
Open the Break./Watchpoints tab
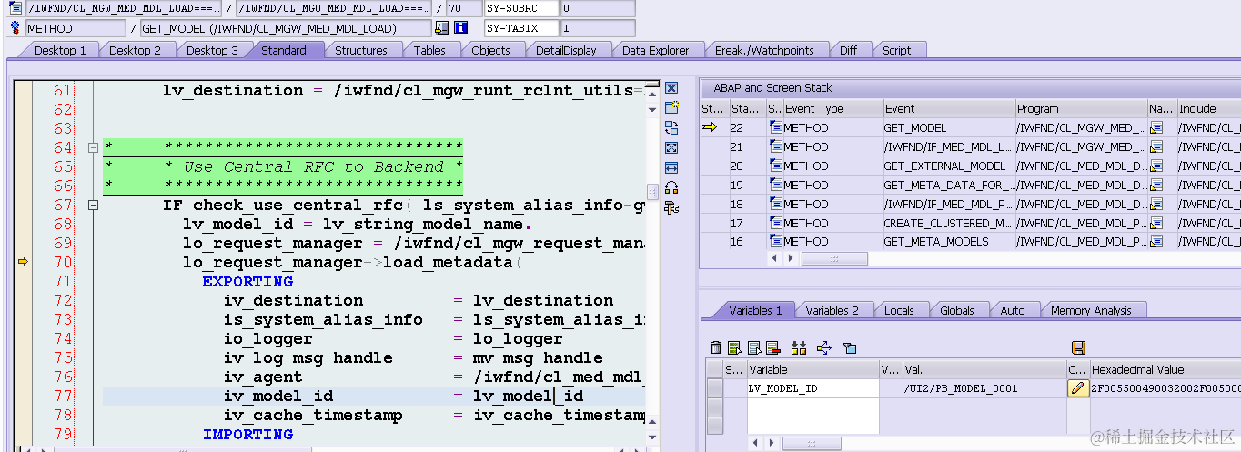coord(764,50)
